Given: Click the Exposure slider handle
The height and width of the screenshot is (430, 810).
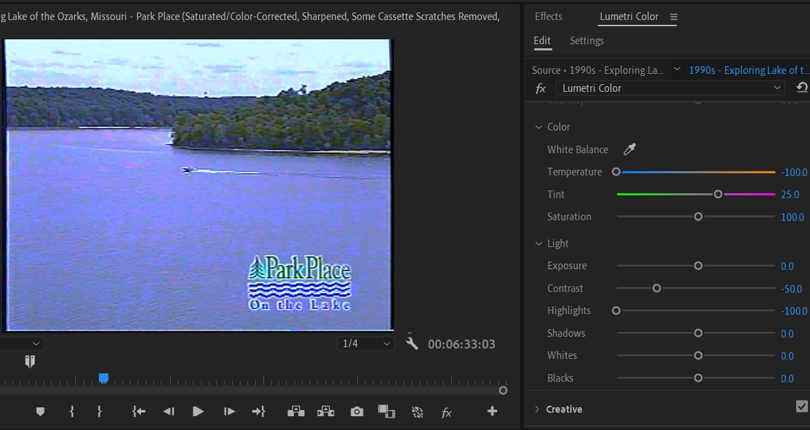Looking at the screenshot, I should 698,266.
